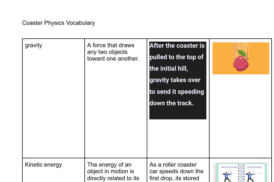Click the empty area below the apple image
274x182 pixels.
tap(240, 115)
